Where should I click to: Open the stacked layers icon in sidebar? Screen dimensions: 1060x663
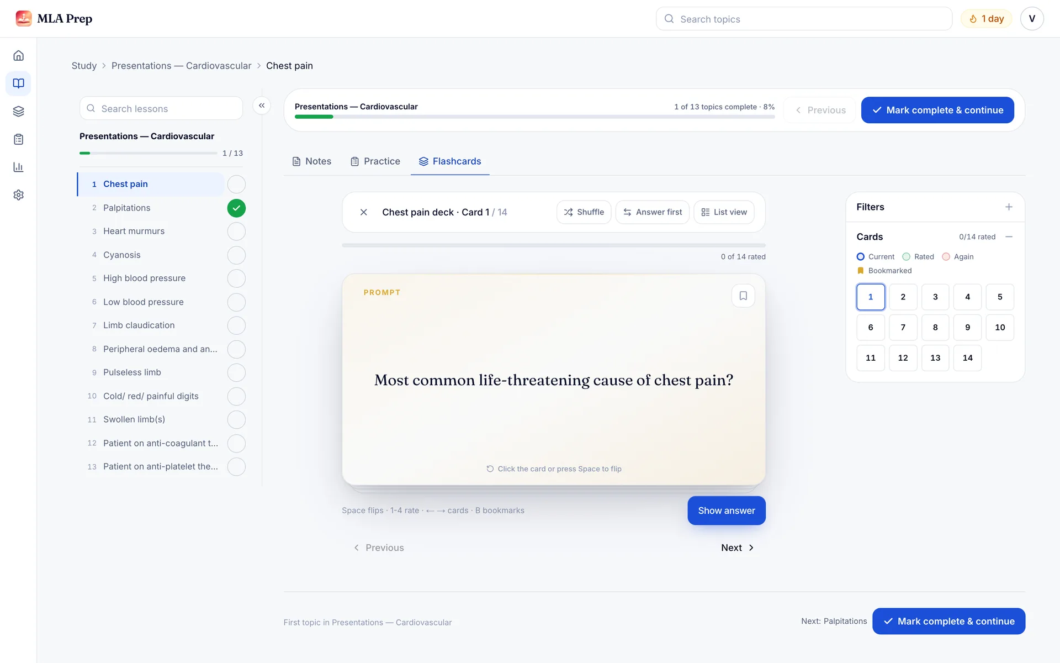coord(18,112)
